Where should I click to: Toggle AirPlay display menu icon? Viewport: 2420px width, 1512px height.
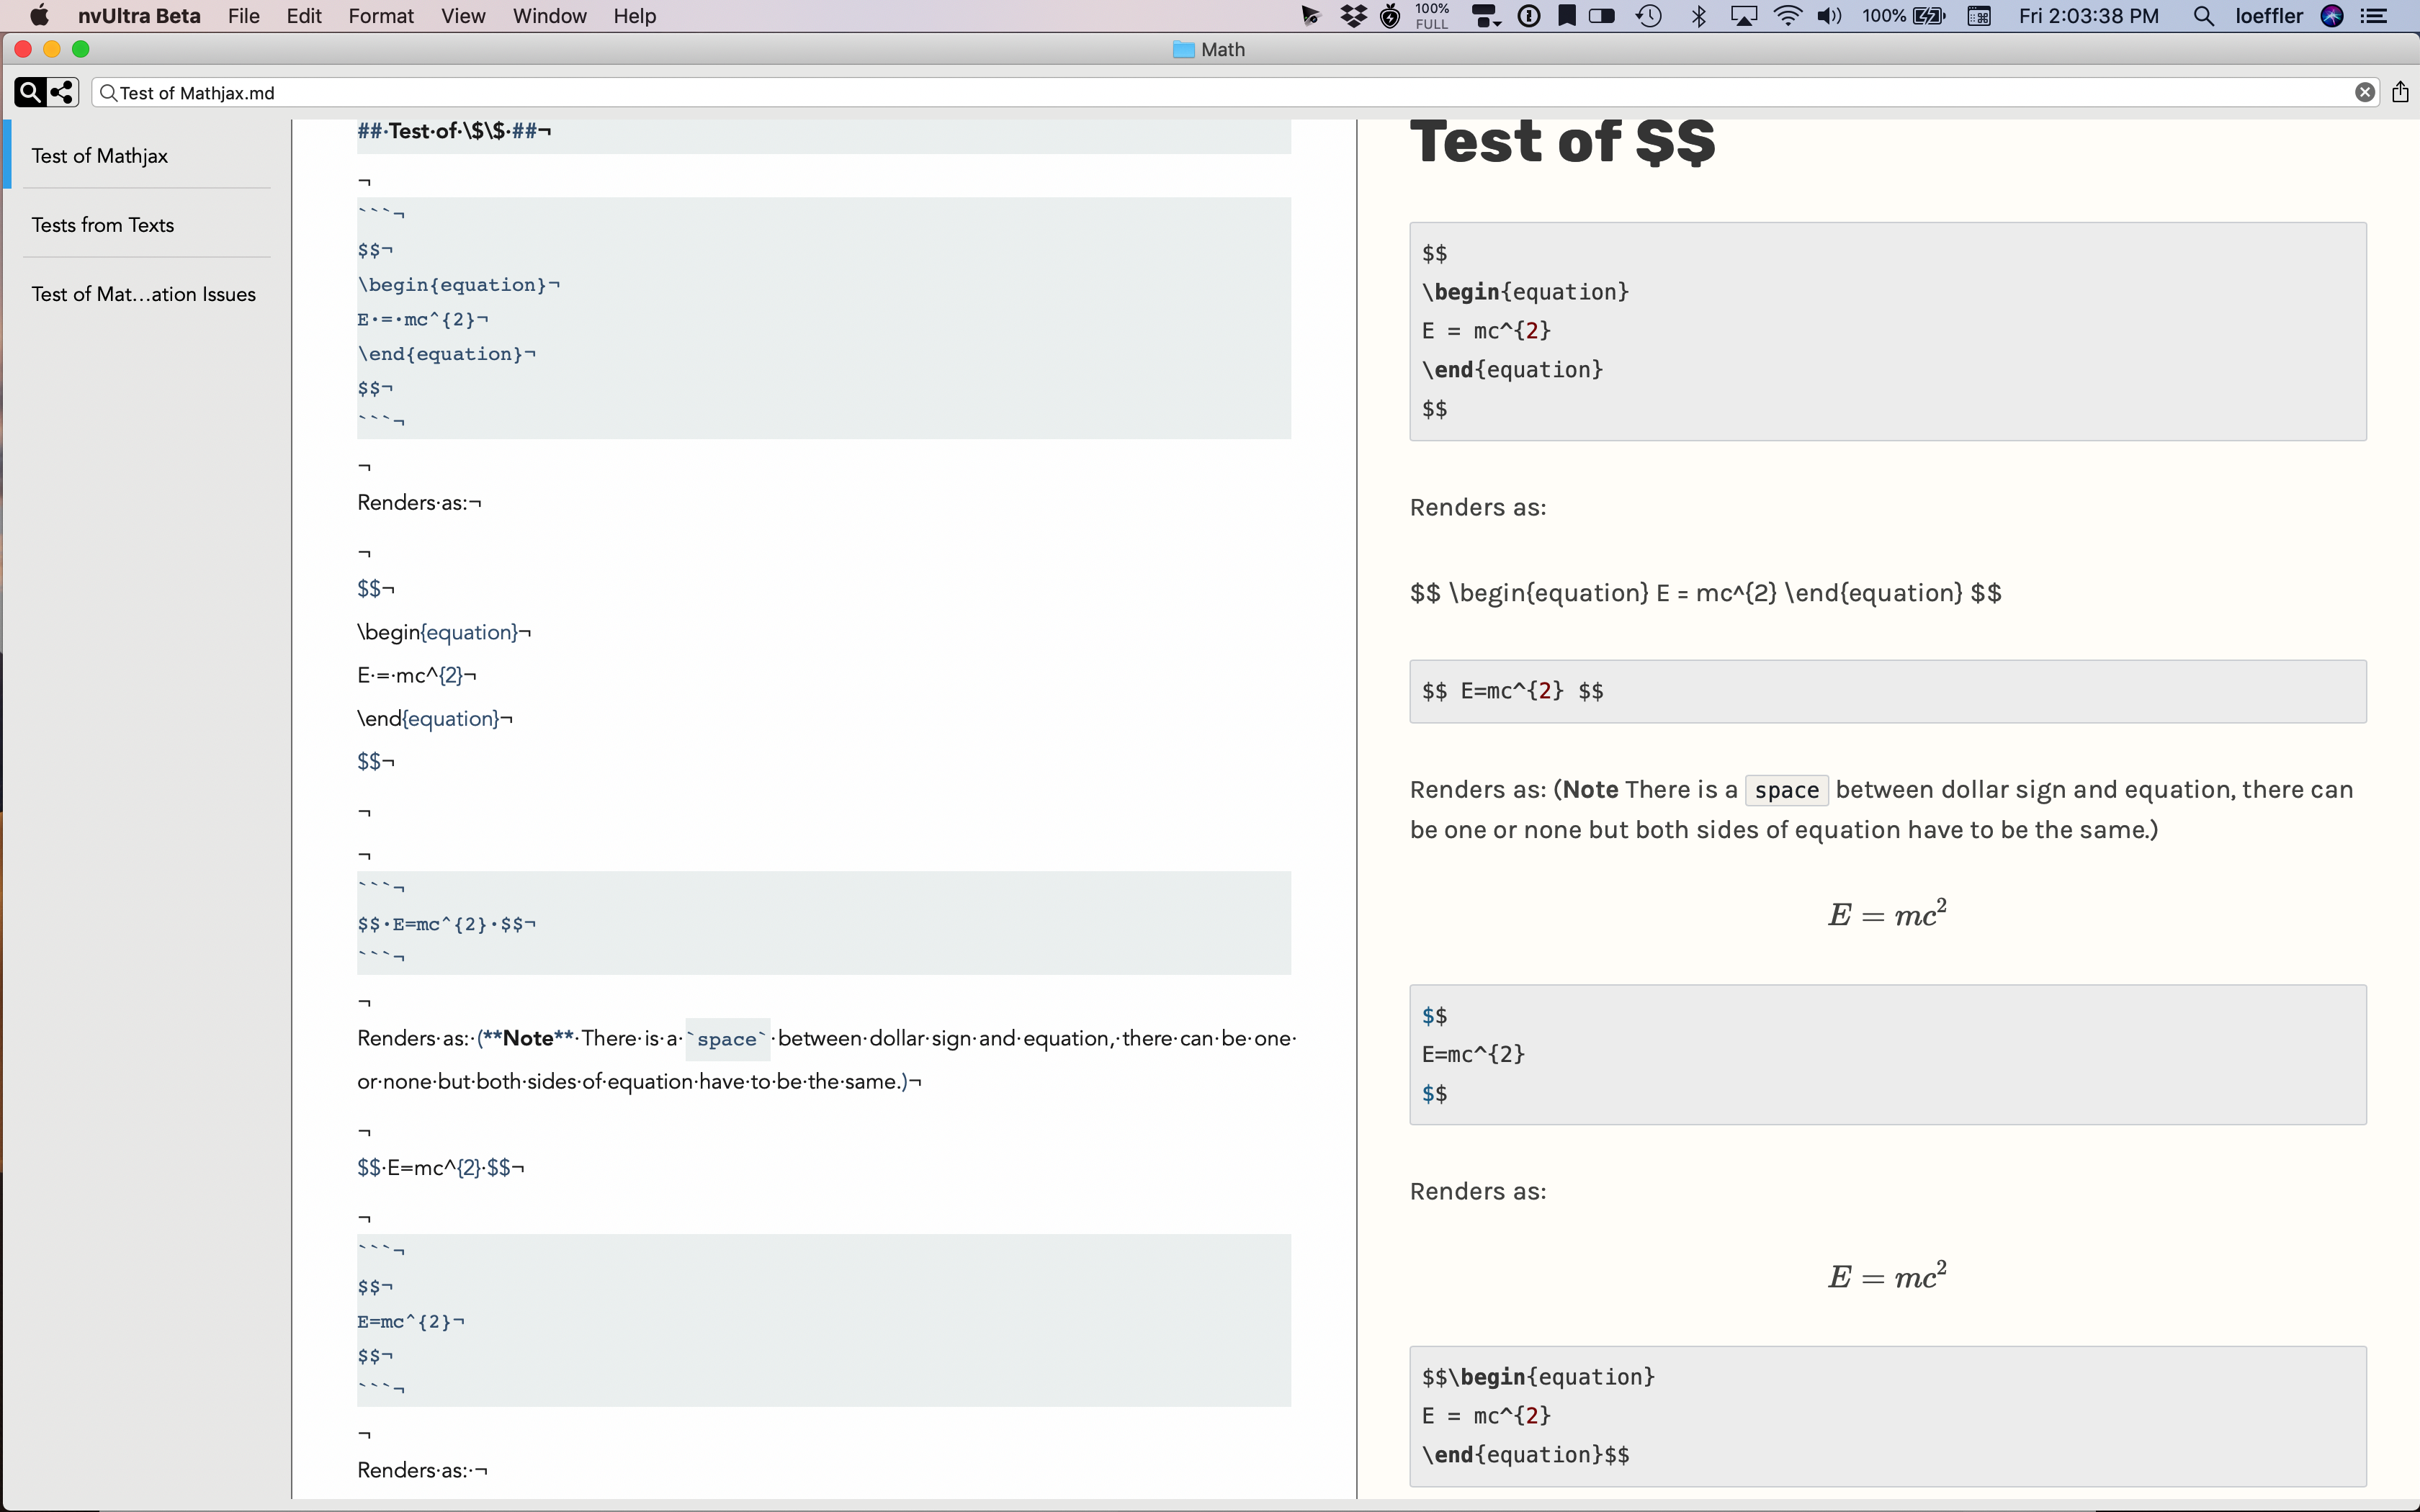coord(1744,16)
